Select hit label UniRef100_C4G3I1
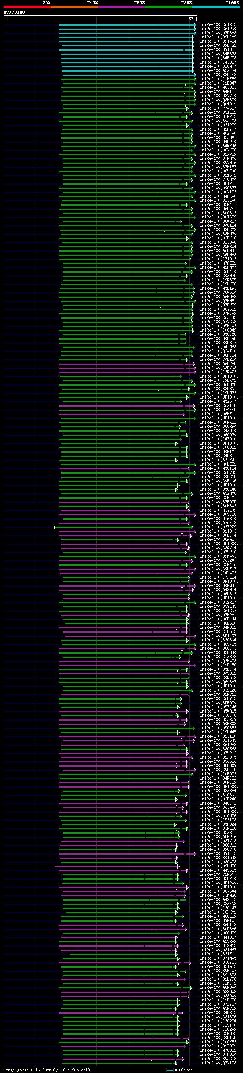This screenshot has width=243, height=1073. [218, 456]
